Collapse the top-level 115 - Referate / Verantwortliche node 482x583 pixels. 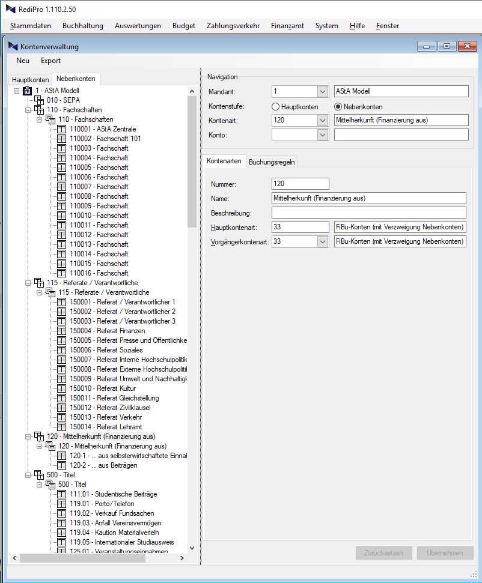pos(28,283)
